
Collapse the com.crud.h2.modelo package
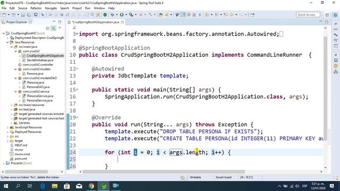click(15, 69)
